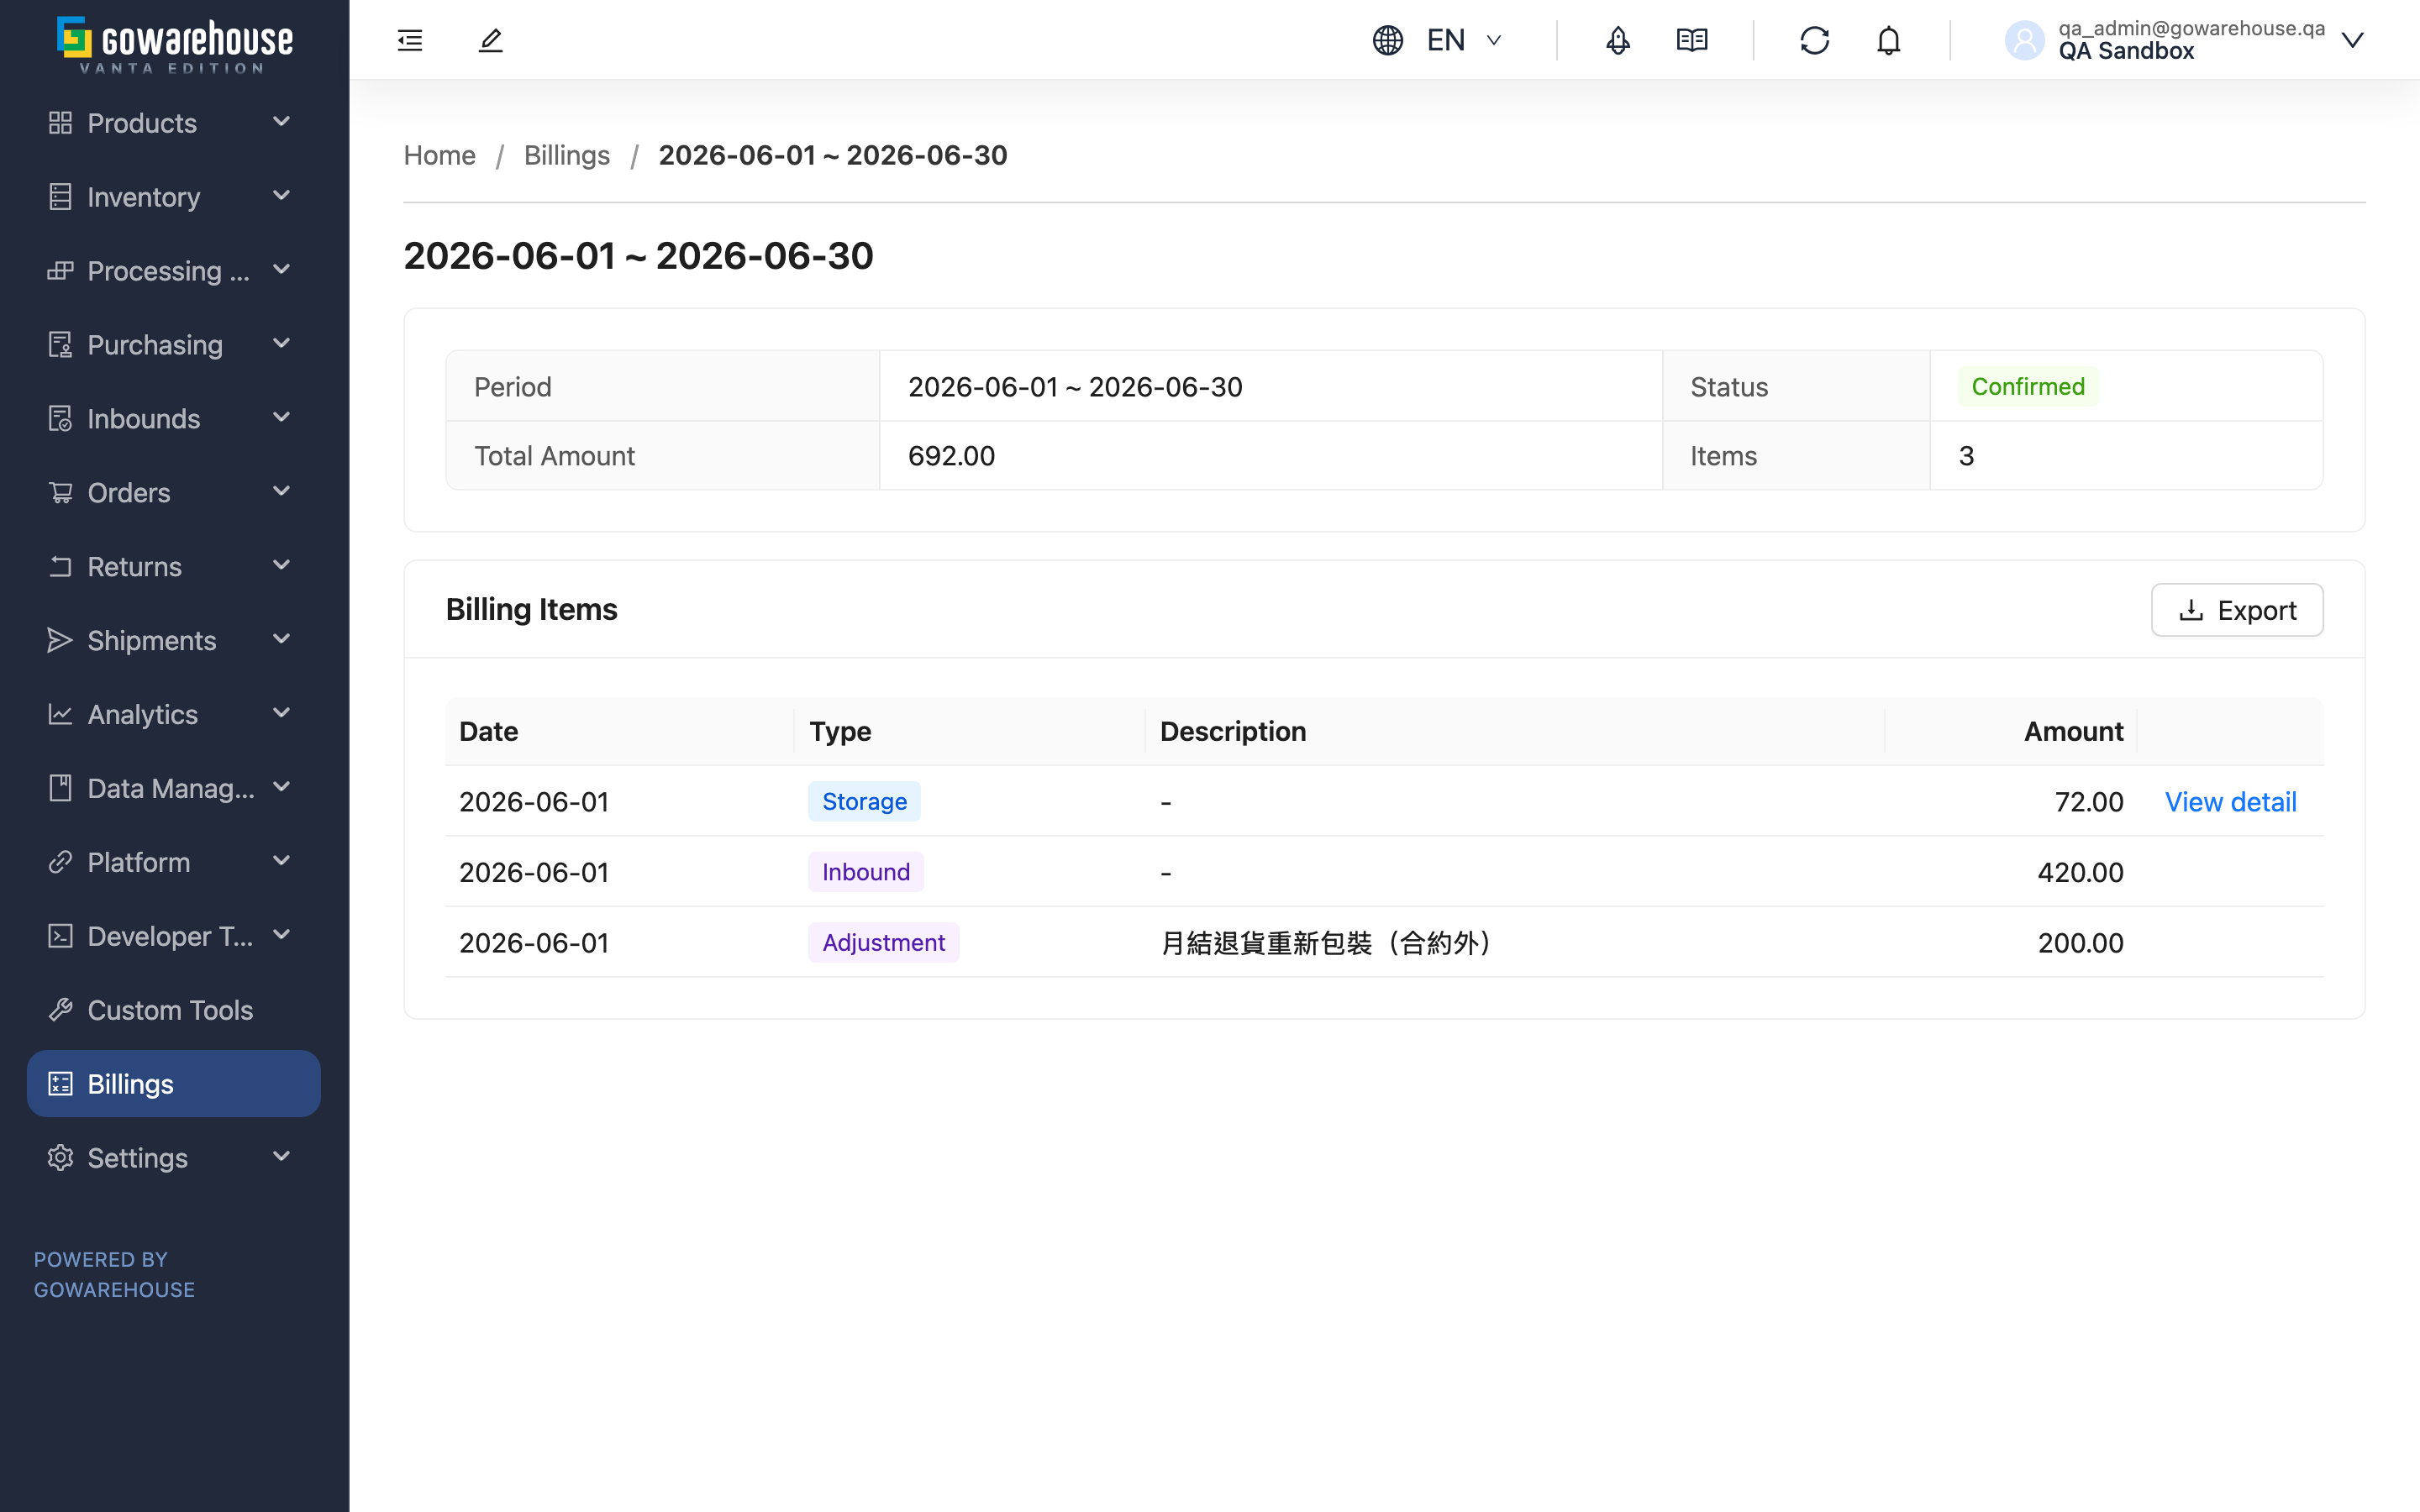Click the Analytics chart icon
The width and height of the screenshot is (2420, 1512).
point(60,714)
